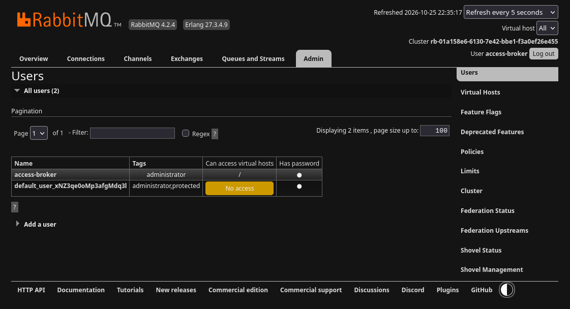The width and height of the screenshot is (570, 309).
Task: Open Policies in the sidebar
Action: point(472,151)
